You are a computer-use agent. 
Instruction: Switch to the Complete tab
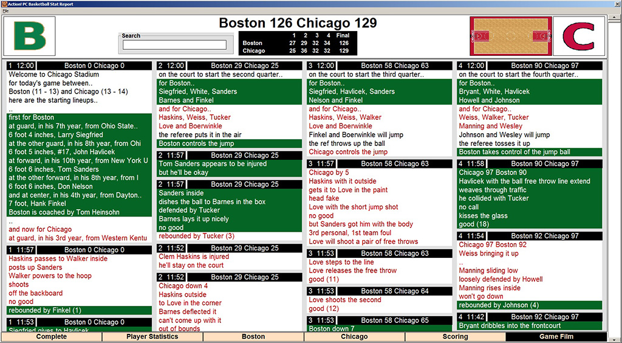51,336
